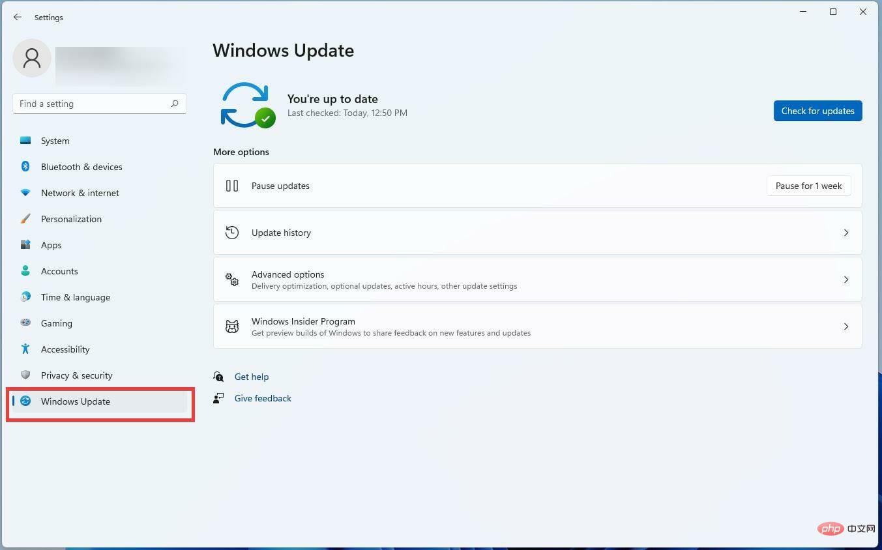Click the search magnifier icon

pos(175,104)
